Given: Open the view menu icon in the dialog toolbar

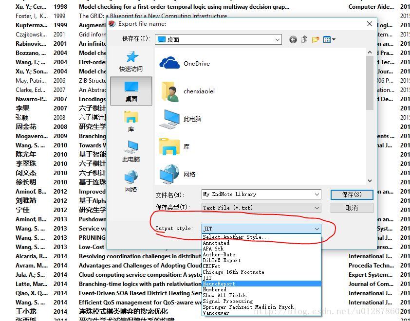Looking at the screenshot, I should 329,39.
